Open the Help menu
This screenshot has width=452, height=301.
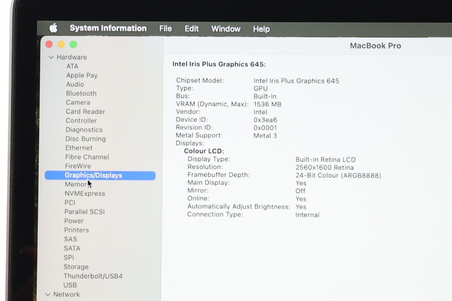point(261,29)
